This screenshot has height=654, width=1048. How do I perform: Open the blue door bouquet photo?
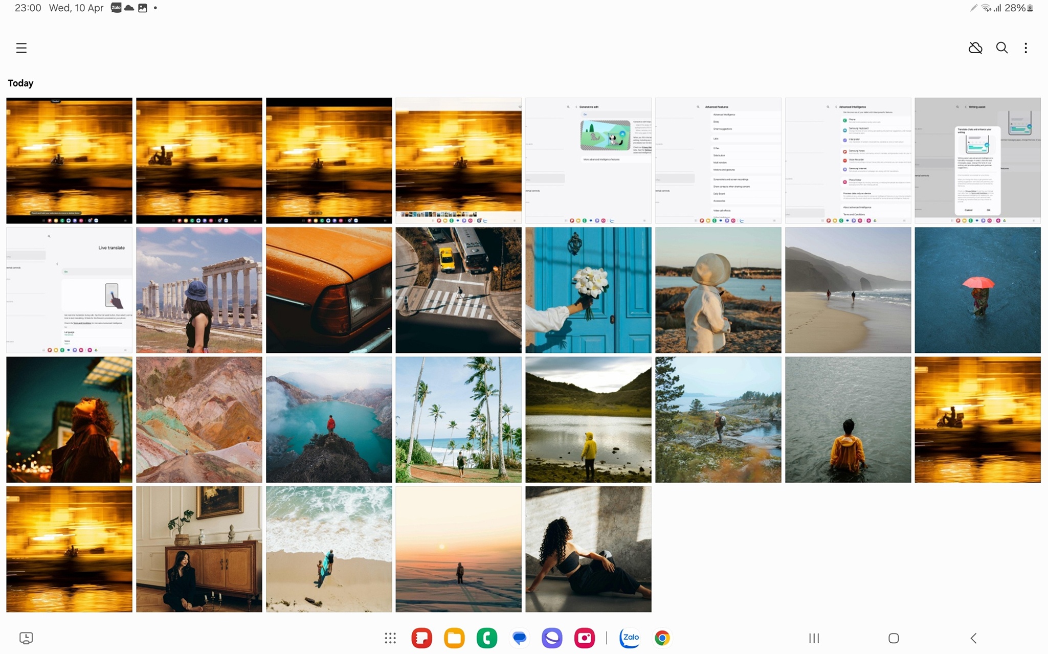coord(588,290)
